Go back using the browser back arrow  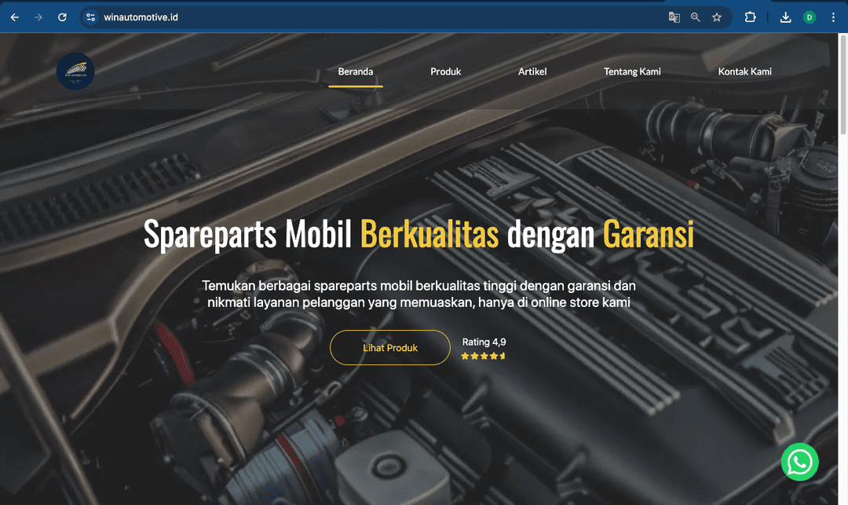[x=15, y=17]
